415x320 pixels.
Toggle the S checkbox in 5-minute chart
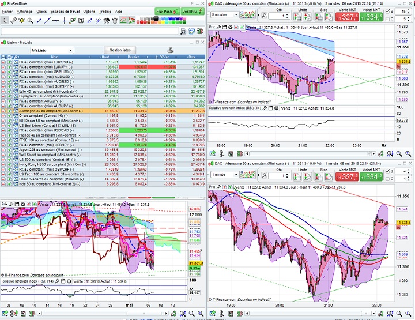[x=388, y=12]
